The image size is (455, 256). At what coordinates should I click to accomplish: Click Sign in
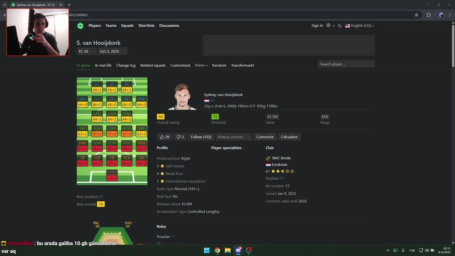[317, 26]
